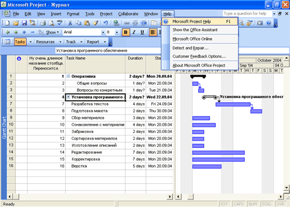Save the project with the floppy disk icon

pyautogui.click(x=24, y=23)
